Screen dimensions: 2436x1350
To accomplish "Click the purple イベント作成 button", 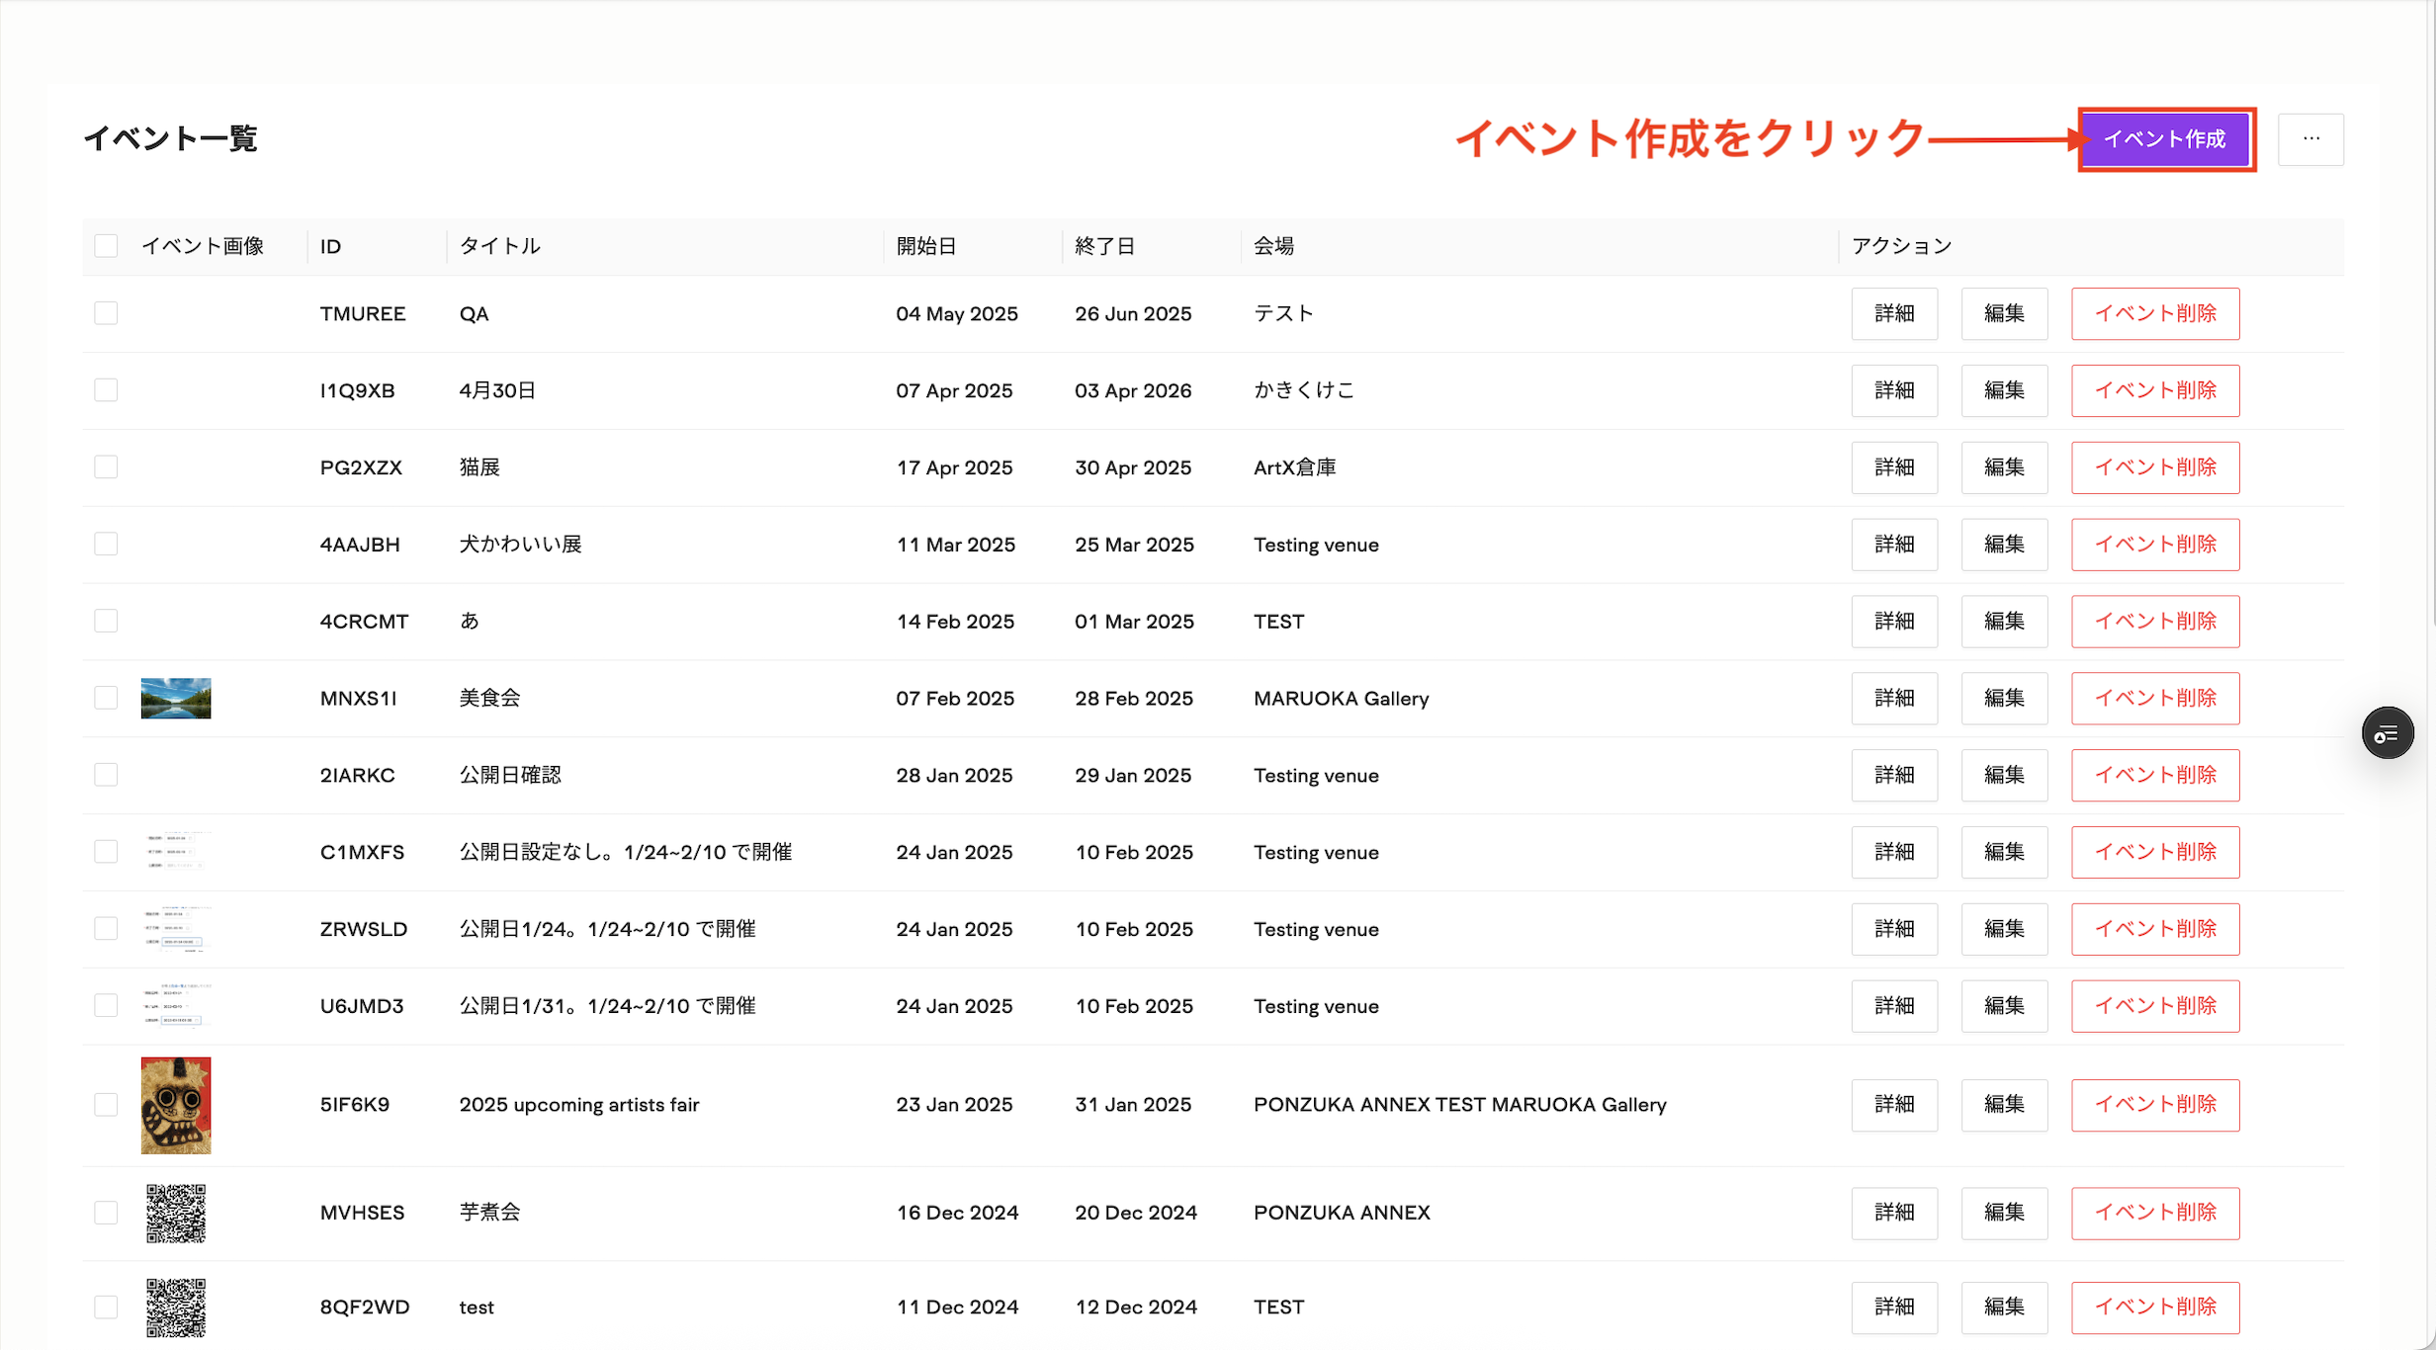I will coord(2165,138).
